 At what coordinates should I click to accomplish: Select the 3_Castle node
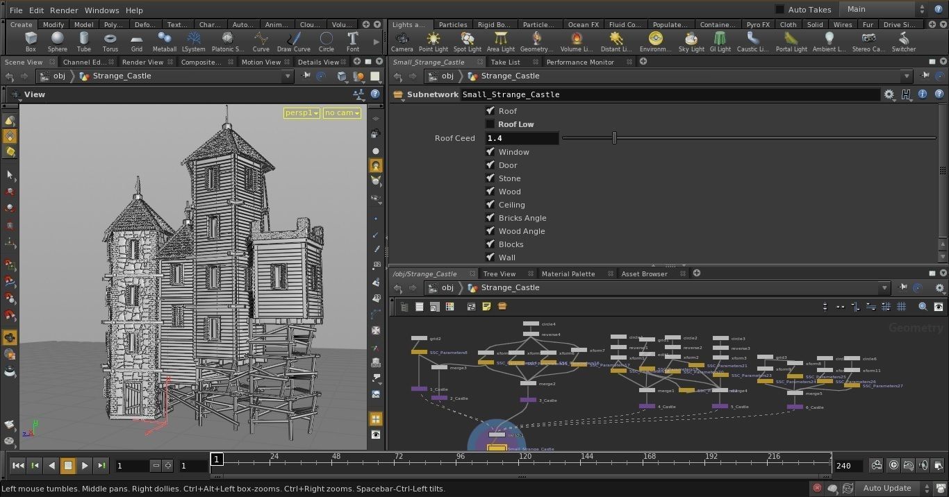pos(529,400)
